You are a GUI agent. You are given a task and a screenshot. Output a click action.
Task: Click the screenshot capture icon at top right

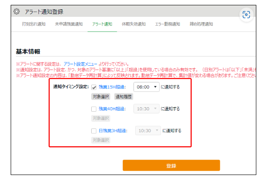246,15
